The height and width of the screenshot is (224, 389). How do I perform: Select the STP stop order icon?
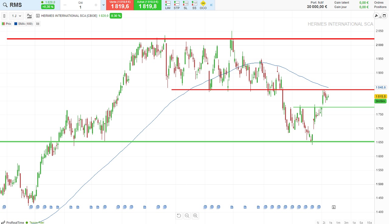[177, 5]
